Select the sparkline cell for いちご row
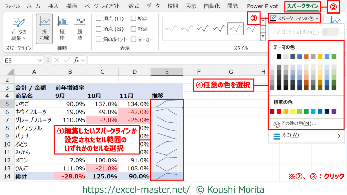The image size is (347, 195). 167,104
